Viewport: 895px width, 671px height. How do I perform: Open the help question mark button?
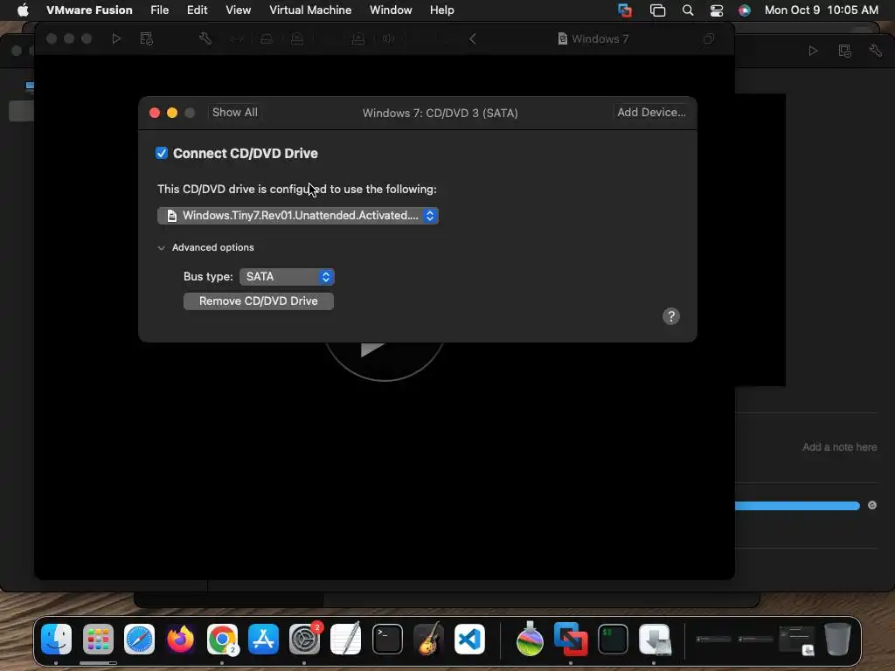click(671, 316)
